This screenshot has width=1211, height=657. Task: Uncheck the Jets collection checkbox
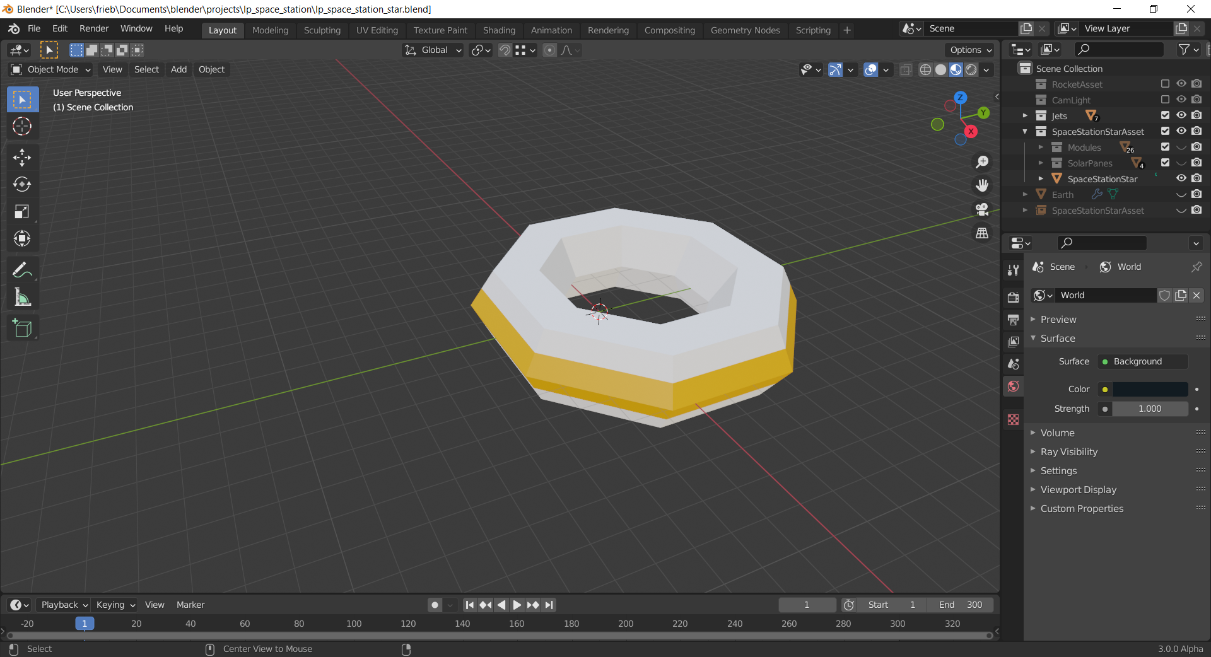coord(1165,115)
